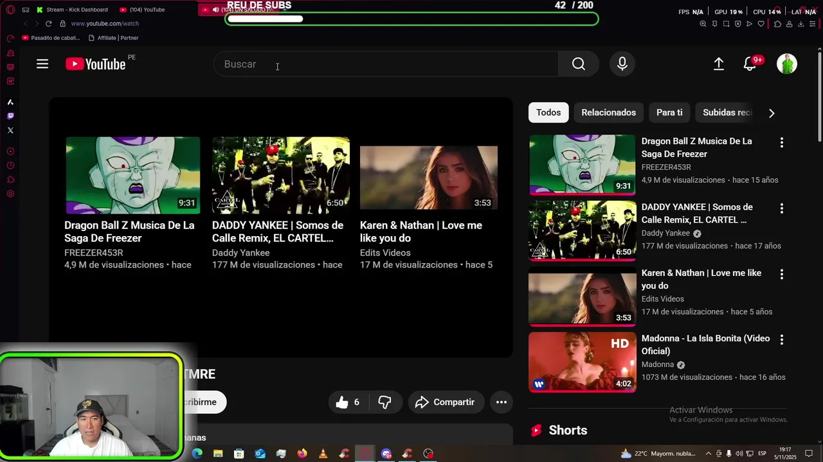Click sidebar title Dragon Ball Z Musica De La Saga
This screenshot has width=823, height=462.
point(696,148)
